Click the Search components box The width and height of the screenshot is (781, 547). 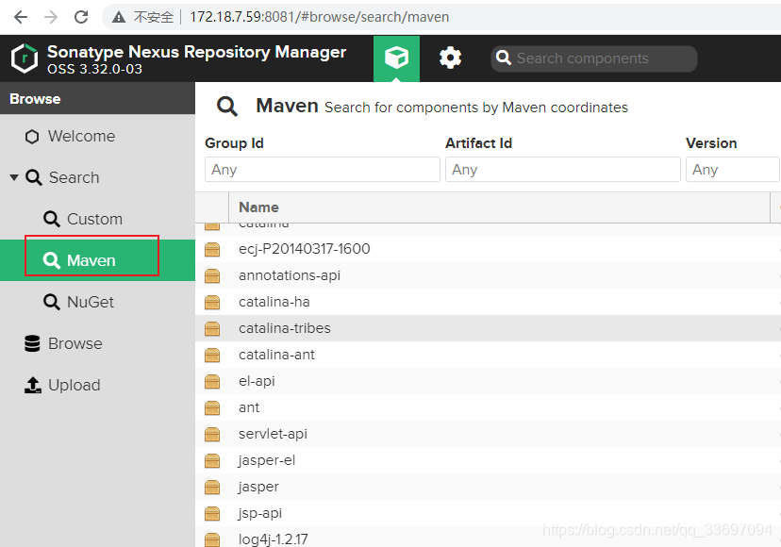click(593, 58)
